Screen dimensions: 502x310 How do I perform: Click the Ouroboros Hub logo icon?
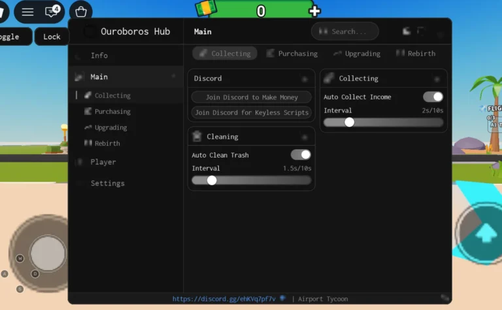pos(90,31)
